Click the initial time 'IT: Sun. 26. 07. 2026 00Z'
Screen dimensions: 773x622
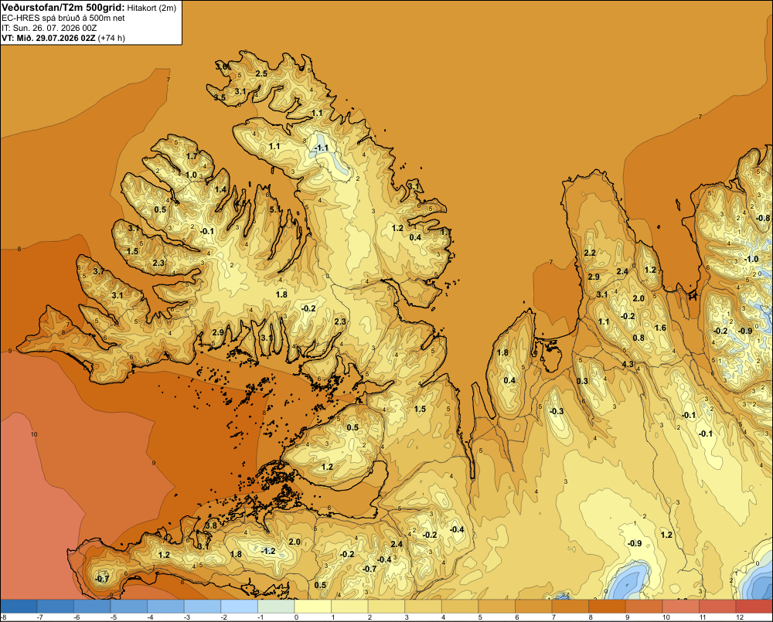[x=49, y=28]
